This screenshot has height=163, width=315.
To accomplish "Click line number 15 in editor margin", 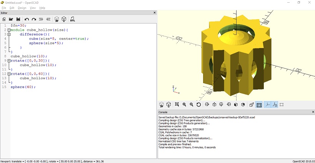I will [4, 87].
